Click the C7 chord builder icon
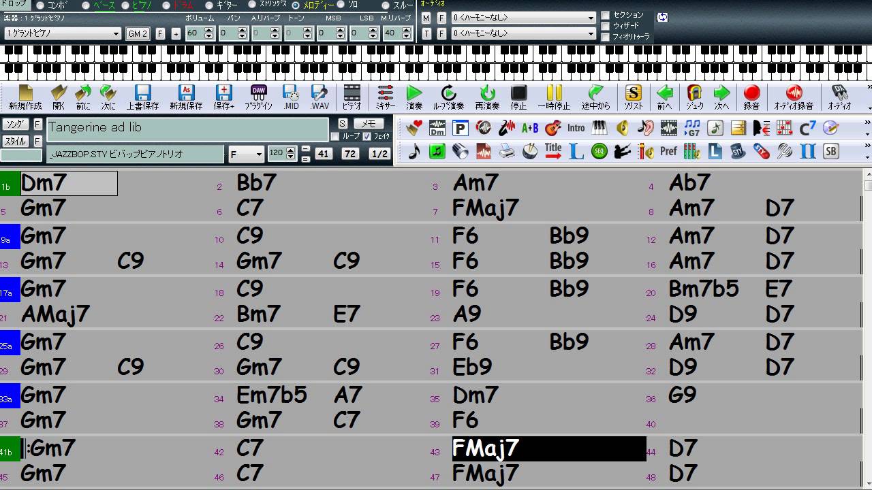872x490 pixels. coord(807,127)
